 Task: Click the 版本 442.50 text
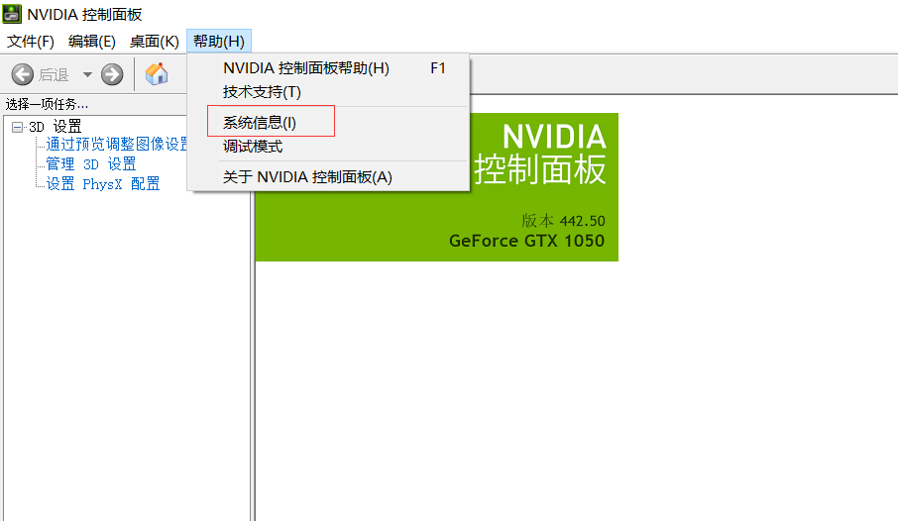point(564,221)
